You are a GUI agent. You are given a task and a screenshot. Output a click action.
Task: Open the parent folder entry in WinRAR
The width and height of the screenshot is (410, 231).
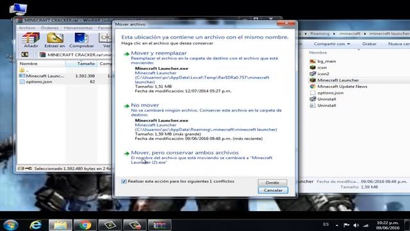point(24,70)
